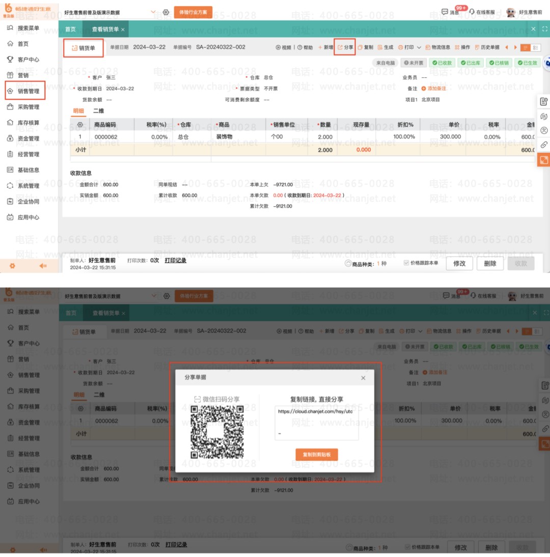This screenshot has height=557, width=550.
Task: Click the share link text field in the dialog
Action: click(317, 423)
